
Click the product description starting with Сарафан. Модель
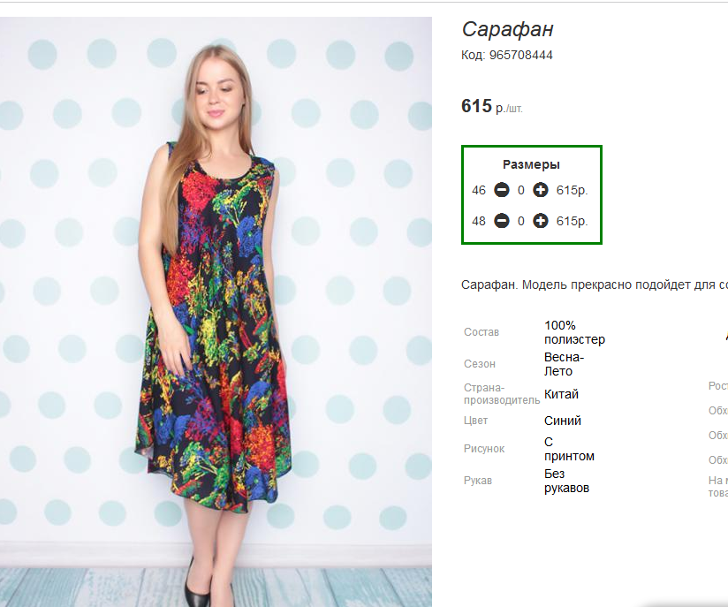pos(595,285)
